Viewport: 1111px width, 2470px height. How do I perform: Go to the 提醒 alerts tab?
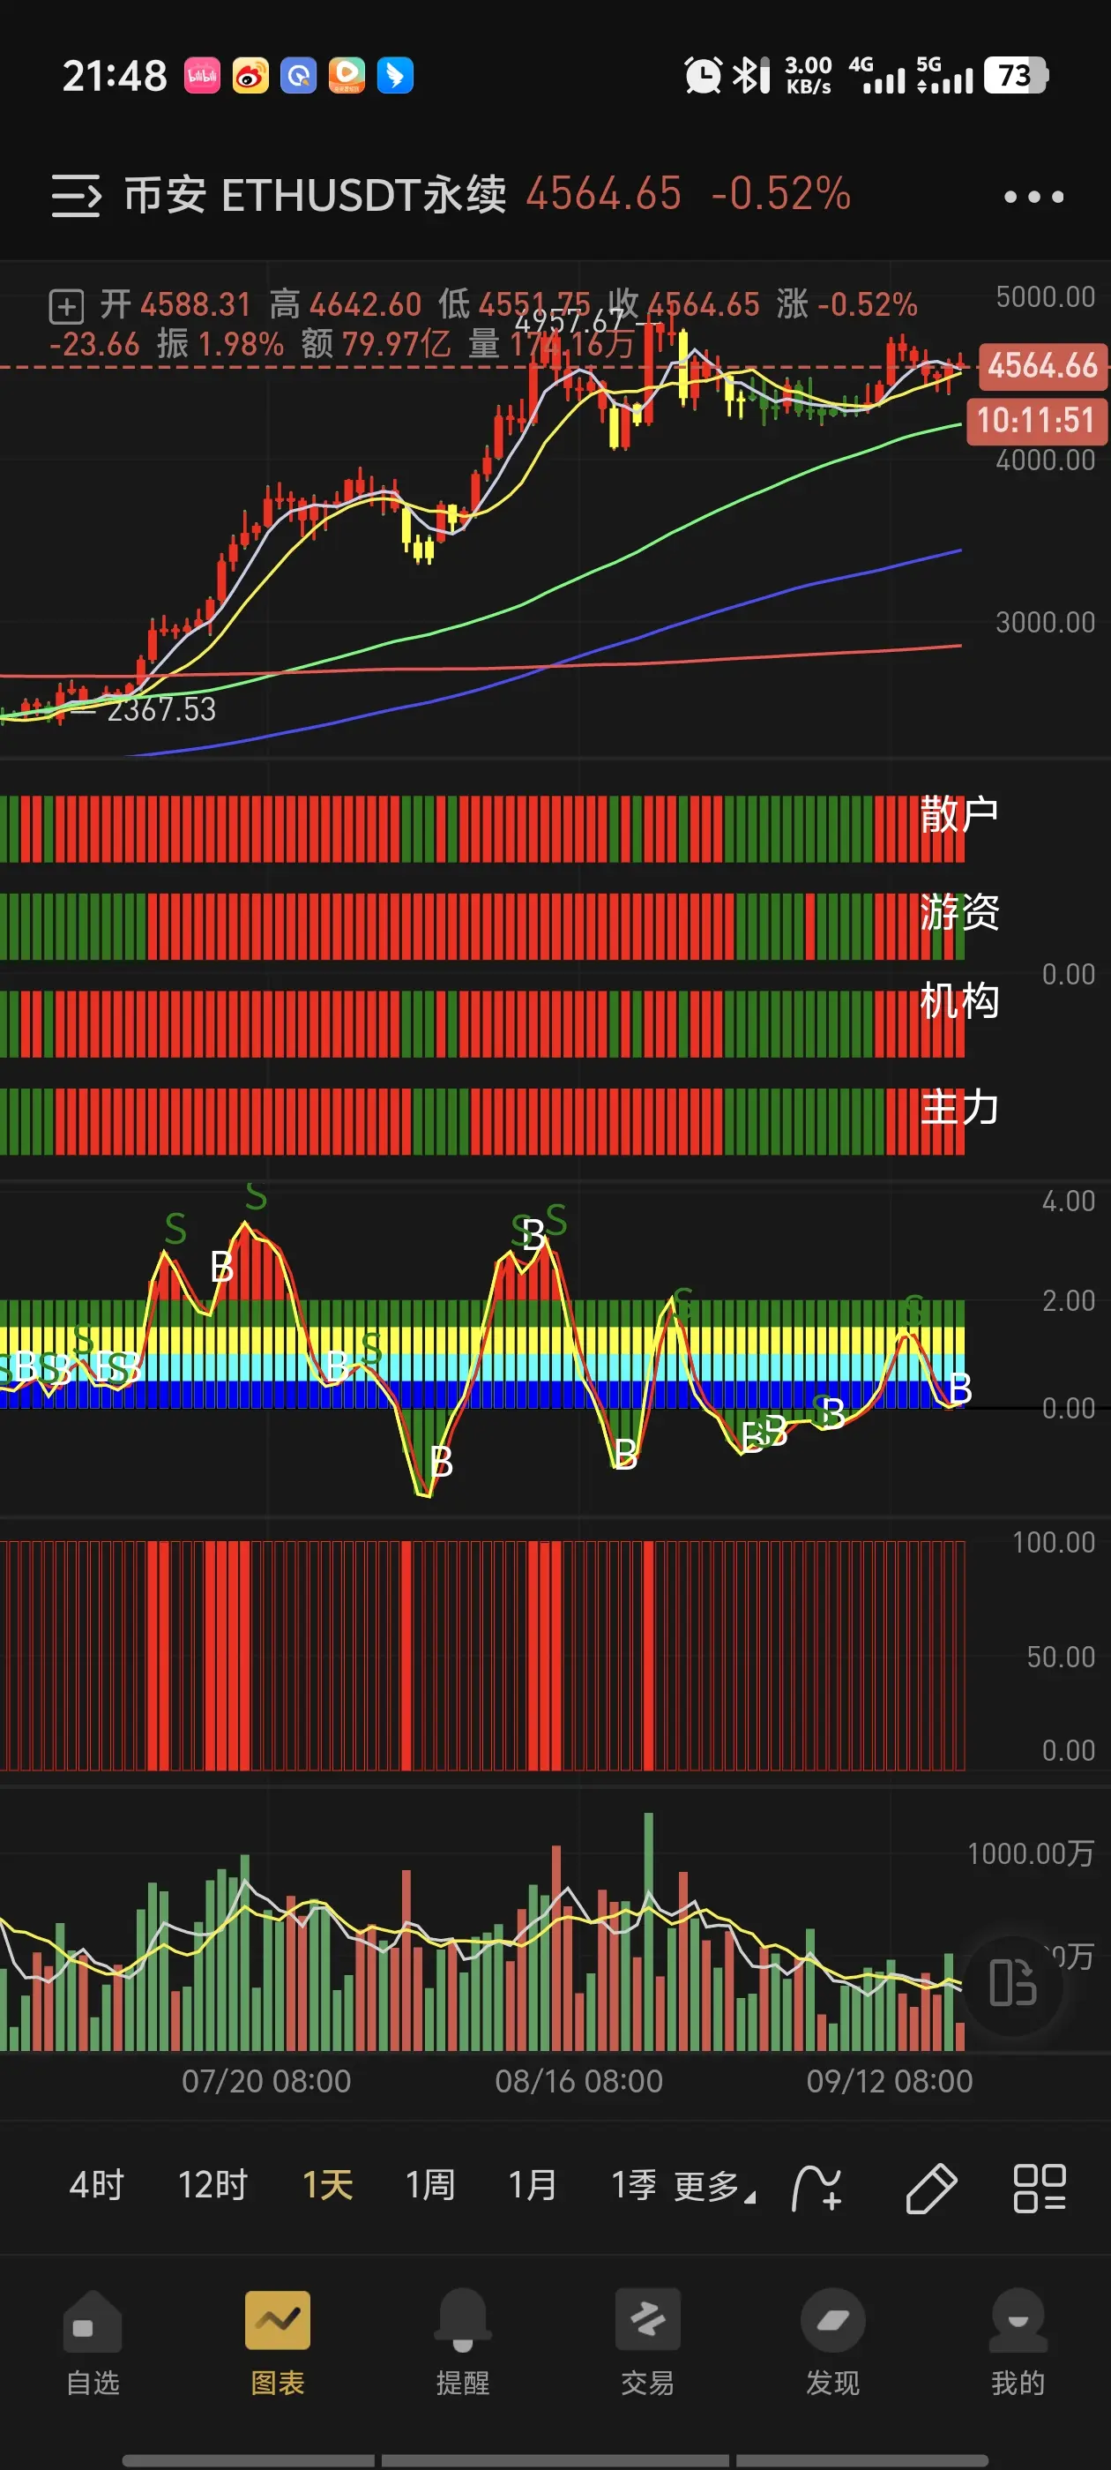pyautogui.click(x=463, y=2342)
